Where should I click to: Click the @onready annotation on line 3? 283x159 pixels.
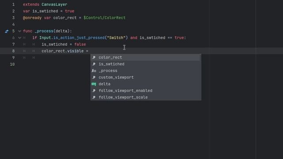[x=32, y=18]
